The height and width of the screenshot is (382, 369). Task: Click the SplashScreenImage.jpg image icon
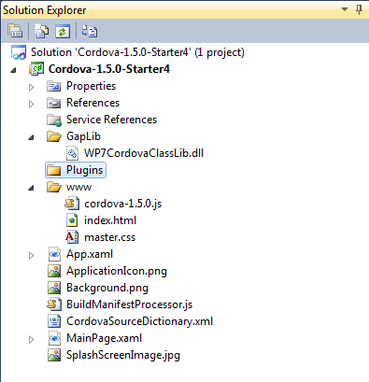coord(54,355)
